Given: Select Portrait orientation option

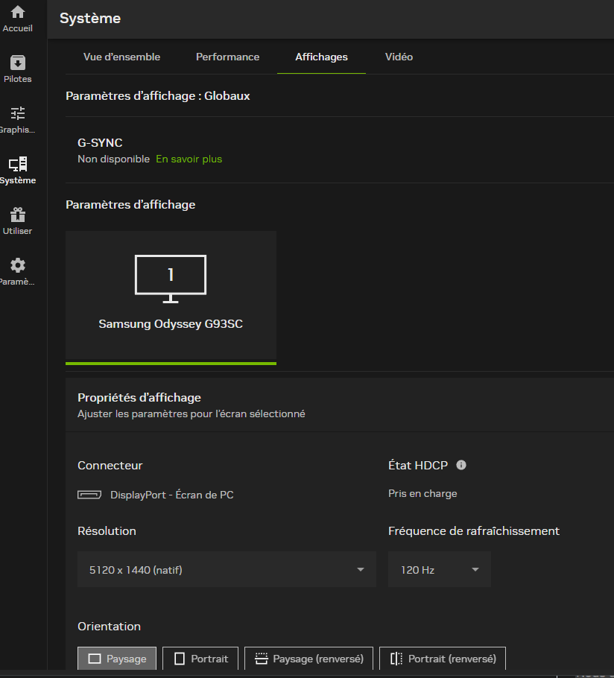Looking at the screenshot, I should click(x=200, y=659).
